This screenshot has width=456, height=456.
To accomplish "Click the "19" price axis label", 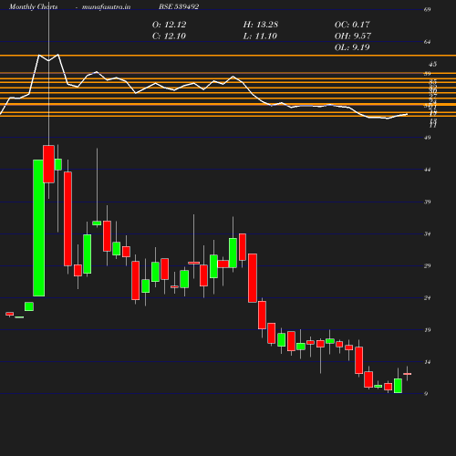I will [427, 330].
